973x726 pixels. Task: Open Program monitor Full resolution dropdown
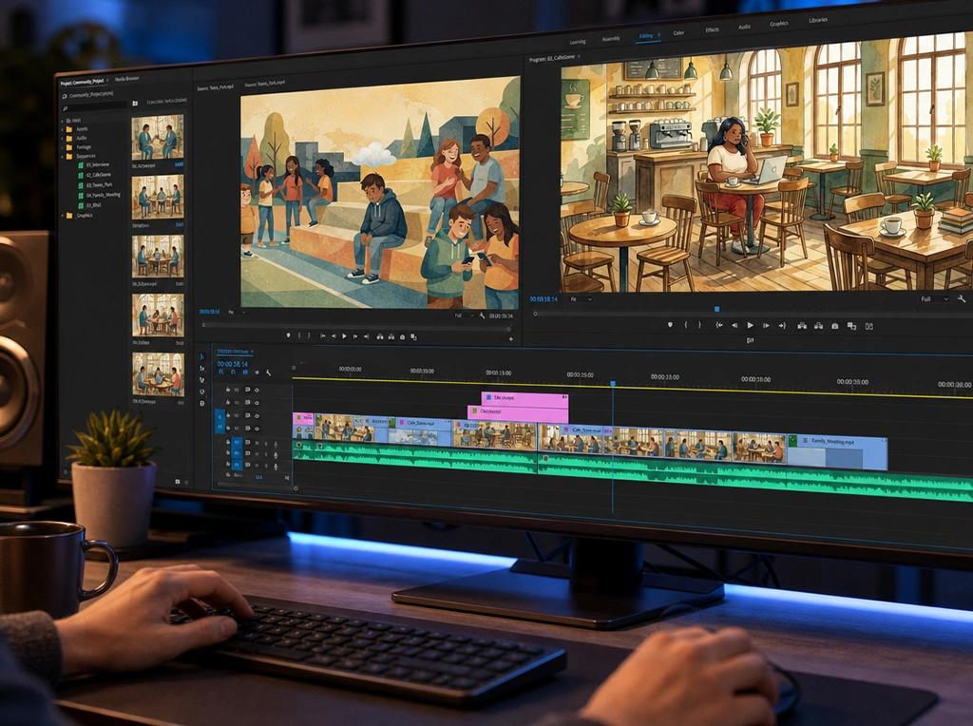click(935, 298)
